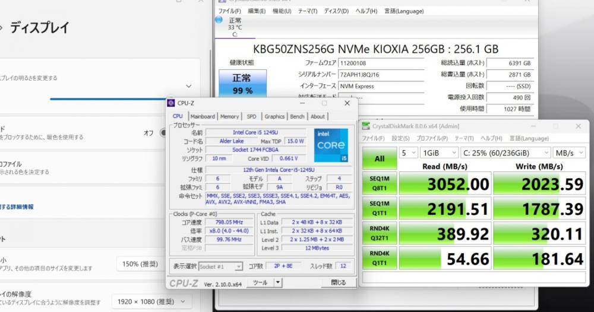594x312 pixels.
Task: Click the CrystalDiskMark title bar icon
Action: click(x=365, y=126)
